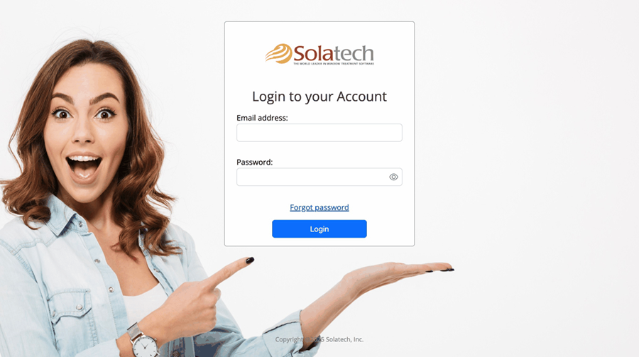Focus the Email address input field
Image resolution: width=639 pixels, height=357 pixels.
coord(319,133)
